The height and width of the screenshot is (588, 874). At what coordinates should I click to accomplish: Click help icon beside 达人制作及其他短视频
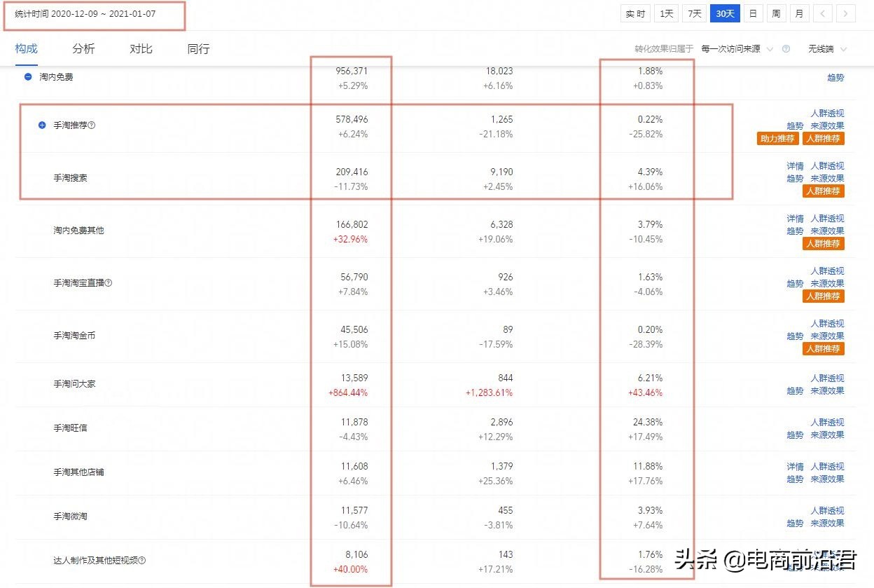pyautogui.click(x=142, y=561)
